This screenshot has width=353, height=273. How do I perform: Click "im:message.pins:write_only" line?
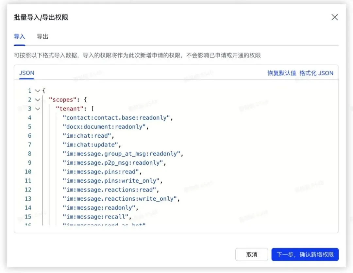pos(112,181)
